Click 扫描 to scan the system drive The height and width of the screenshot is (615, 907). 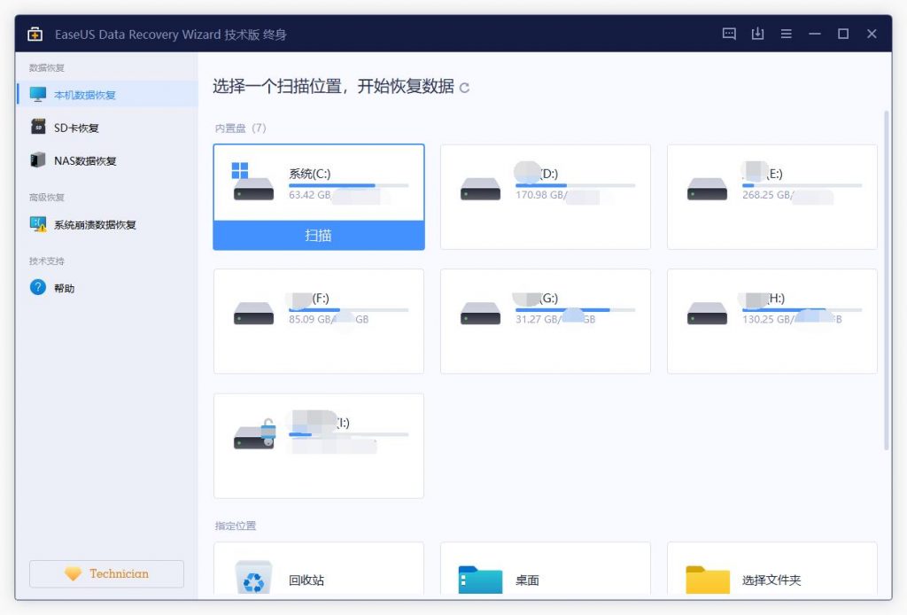pyautogui.click(x=318, y=236)
